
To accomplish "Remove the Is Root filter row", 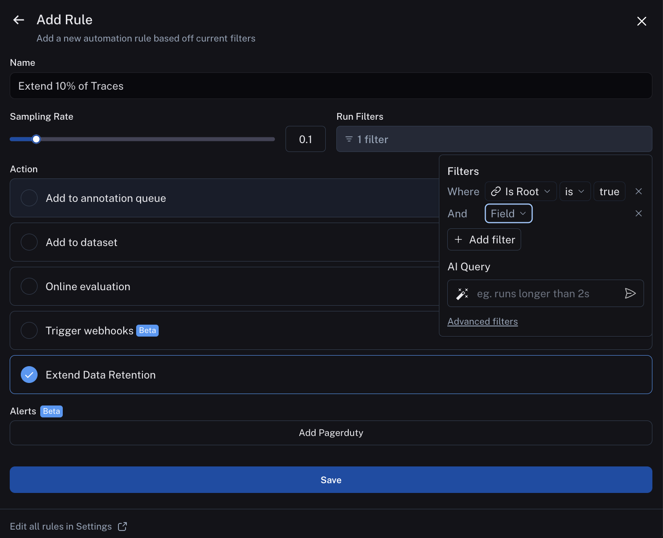I will tap(638, 191).
